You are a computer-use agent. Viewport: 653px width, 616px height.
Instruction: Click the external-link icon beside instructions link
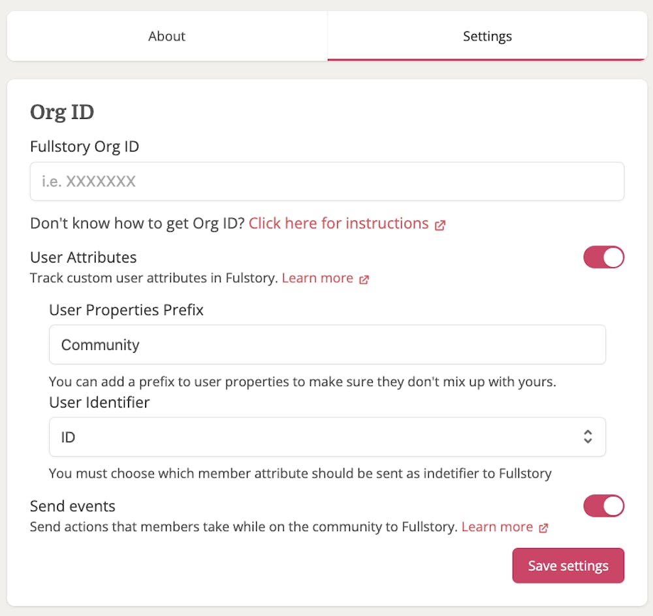441,225
